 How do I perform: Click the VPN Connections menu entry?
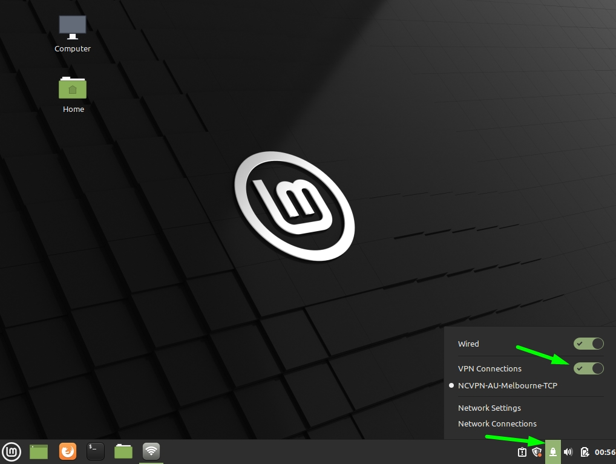click(x=490, y=368)
